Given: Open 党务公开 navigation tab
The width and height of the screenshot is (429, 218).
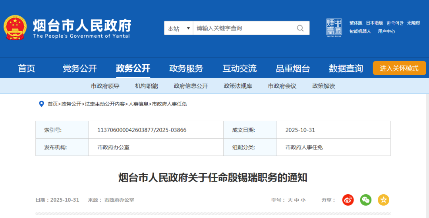Looking at the screenshot, I should (79, 68).
